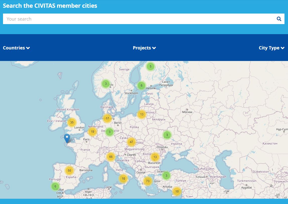Click the Türkiye label on map
The height and width of the screenshot is (204, 288).
click(x=181, y=181)
